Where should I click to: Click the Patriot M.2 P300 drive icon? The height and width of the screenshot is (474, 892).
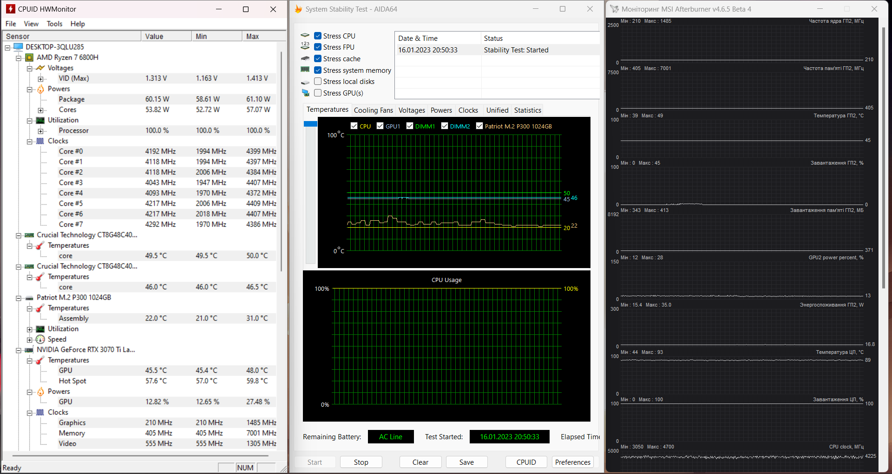coord(29,298)
